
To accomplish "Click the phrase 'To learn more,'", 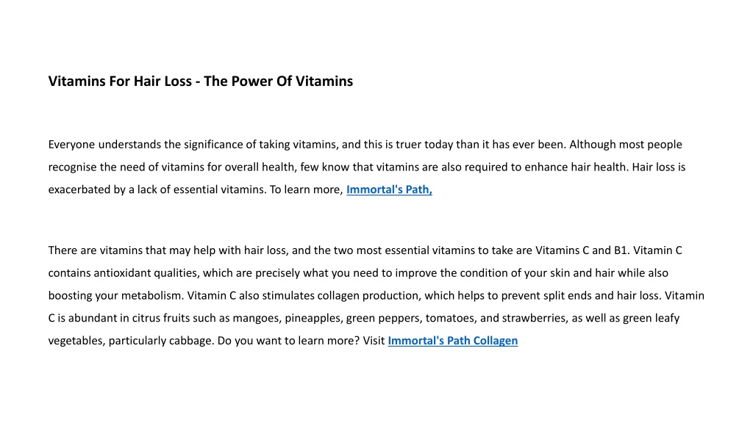I will point(307,190).
